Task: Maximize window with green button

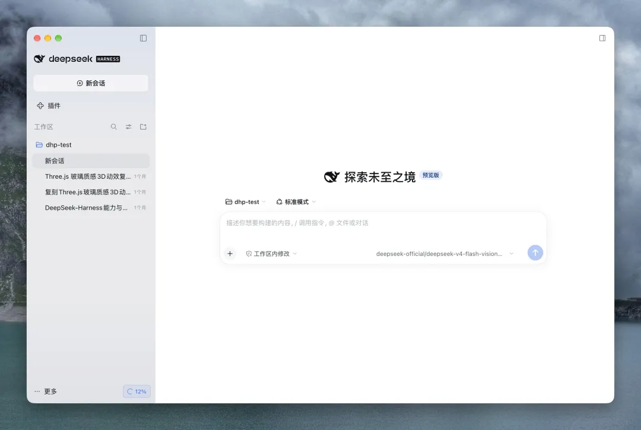Action: pyautogui.click(x=58, y=38)
